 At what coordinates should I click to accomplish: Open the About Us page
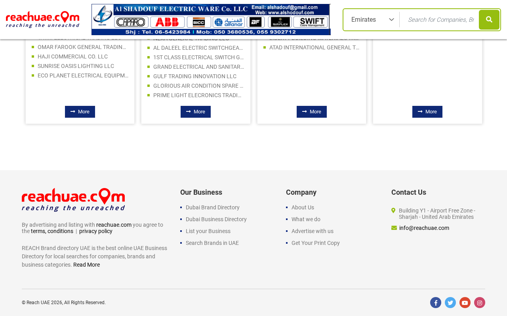(303, 207)
